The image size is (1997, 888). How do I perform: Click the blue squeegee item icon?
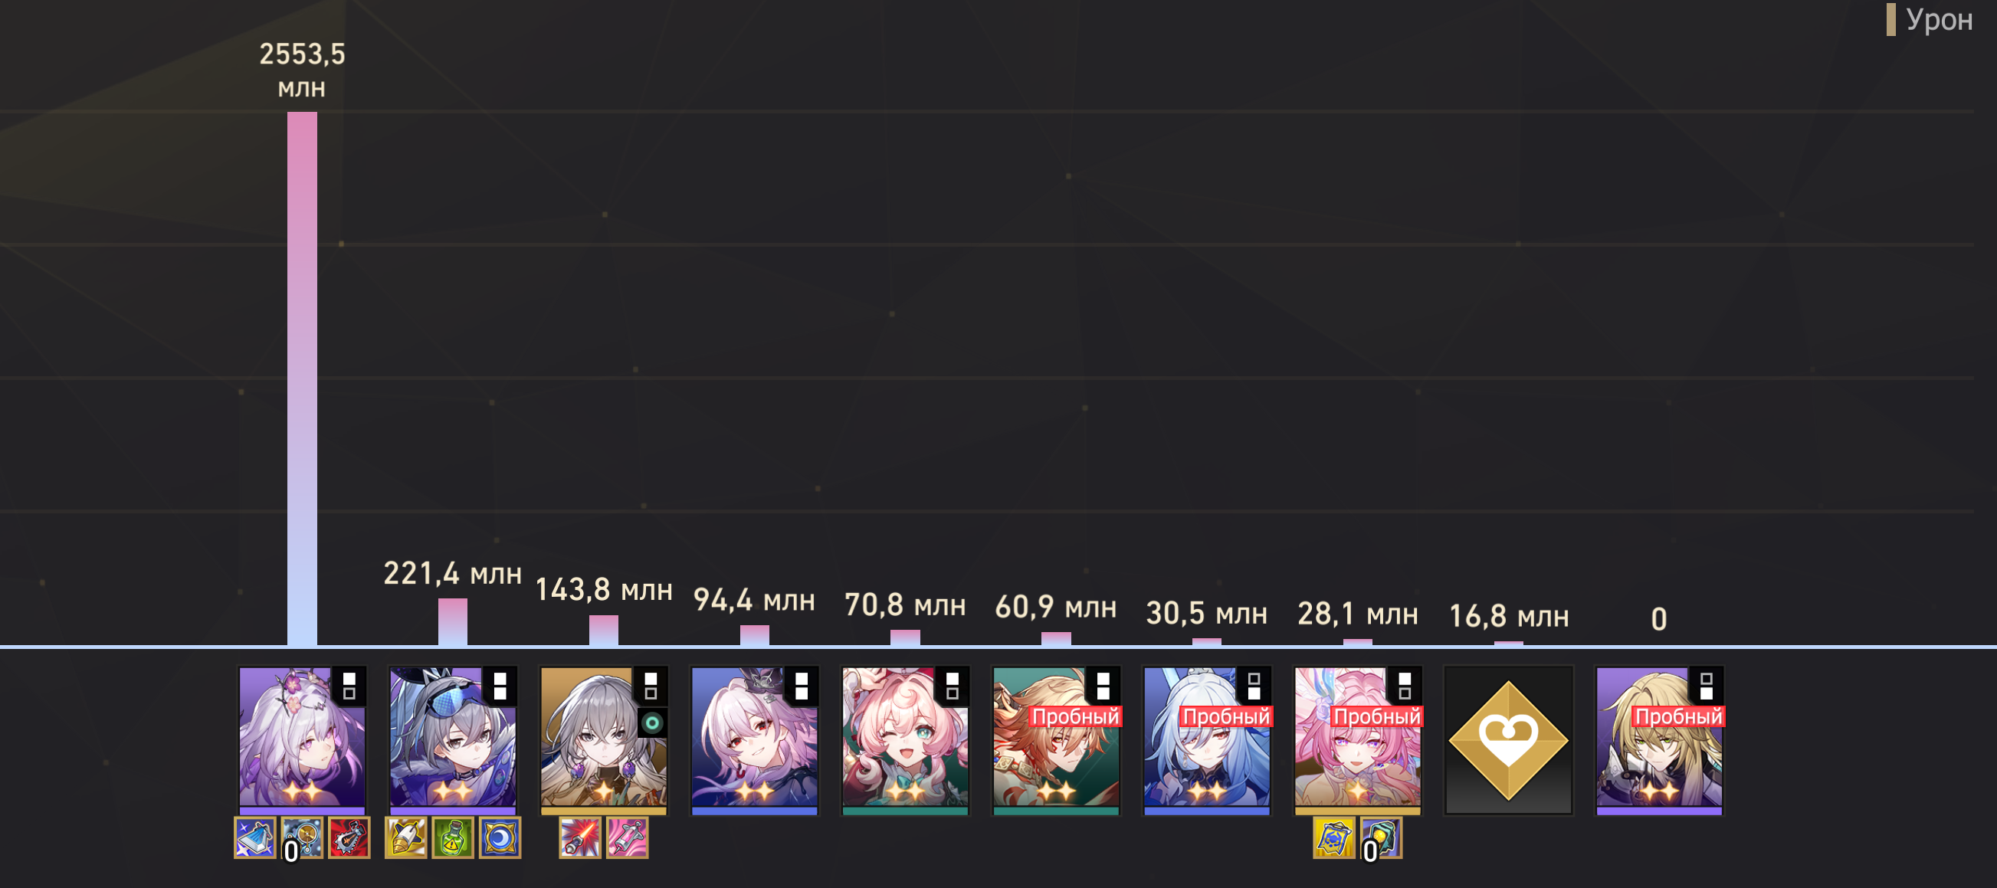click(255, 837)
